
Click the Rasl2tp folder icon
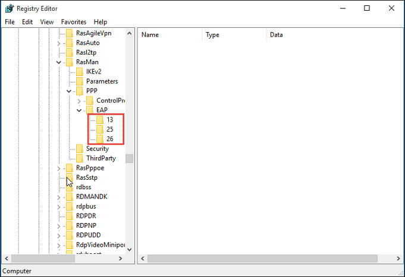69,52
